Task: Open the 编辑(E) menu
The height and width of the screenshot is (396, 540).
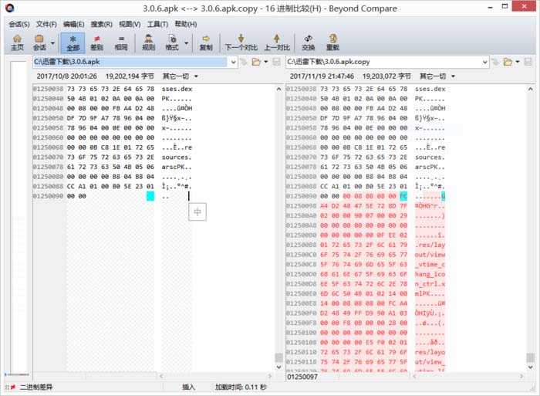Action: tap(73, 24)
